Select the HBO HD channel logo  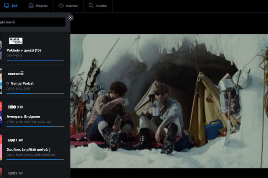pos(16,107)
